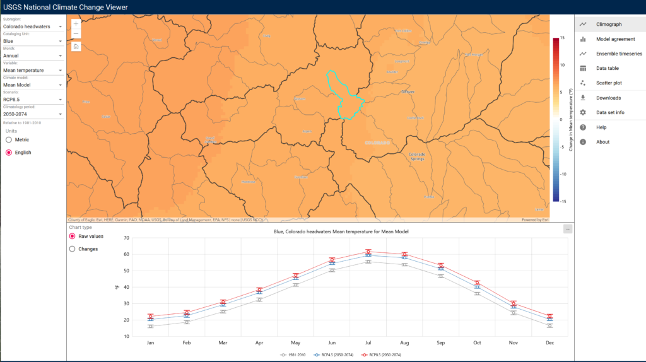Toggle 1981-2010 series in legend
646x362 pixels.
[x=293, y=354]
